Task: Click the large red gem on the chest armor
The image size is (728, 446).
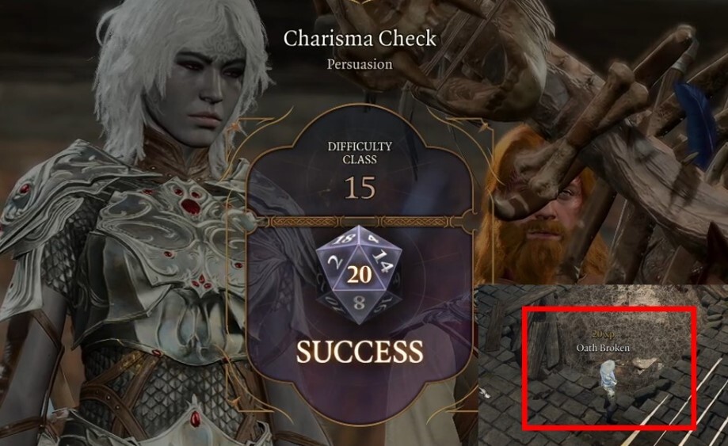Action: 189,206
